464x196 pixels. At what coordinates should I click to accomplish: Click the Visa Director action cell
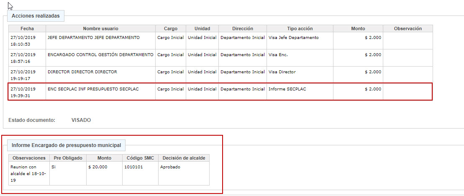tap(300, 75)
